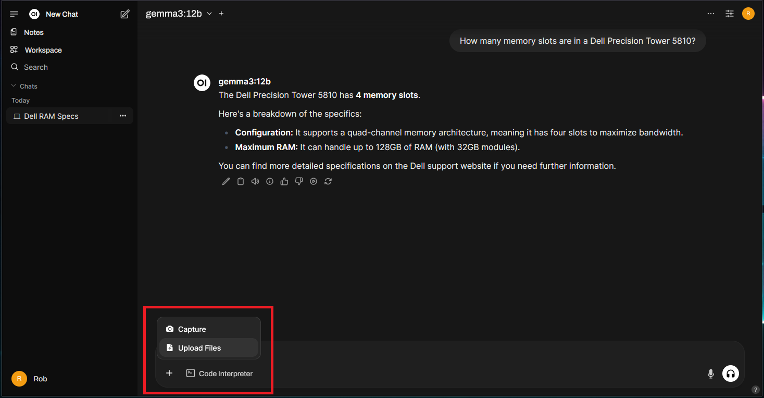Image resolution: width=764 pixels, height=398 pixels.
Task: Click the gemma3:12b response avatar
Action: [x=202, y=83]
